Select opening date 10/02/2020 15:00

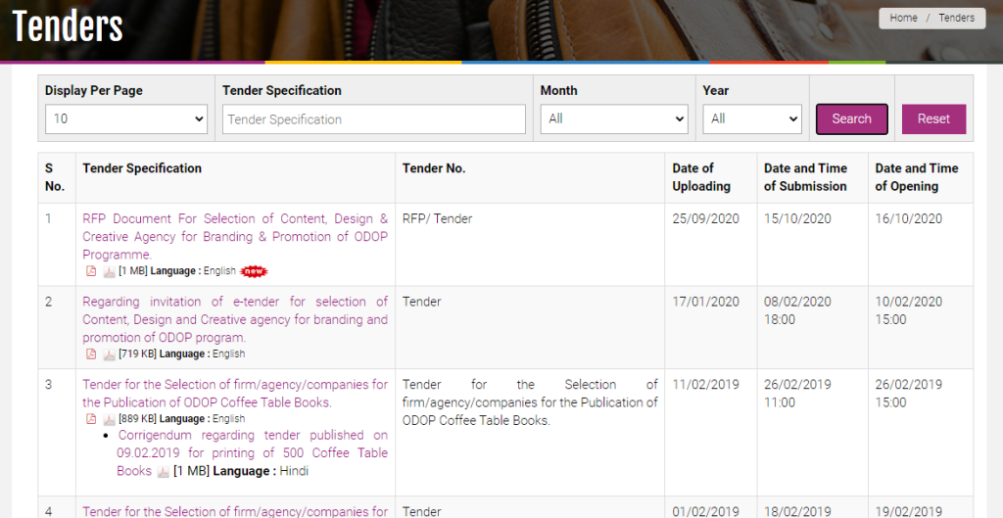908,310
